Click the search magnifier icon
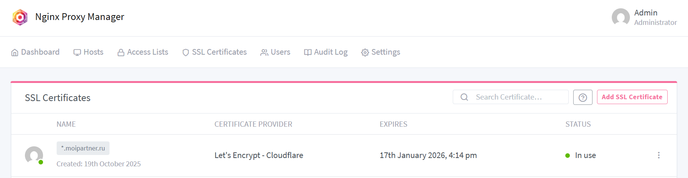Image resolution: width=688 pixels, height=178 pixels. click(x=464, y=97)
